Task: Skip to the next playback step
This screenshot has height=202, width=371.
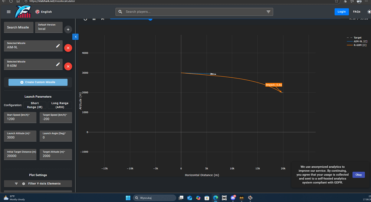Action: pos(103,19)
